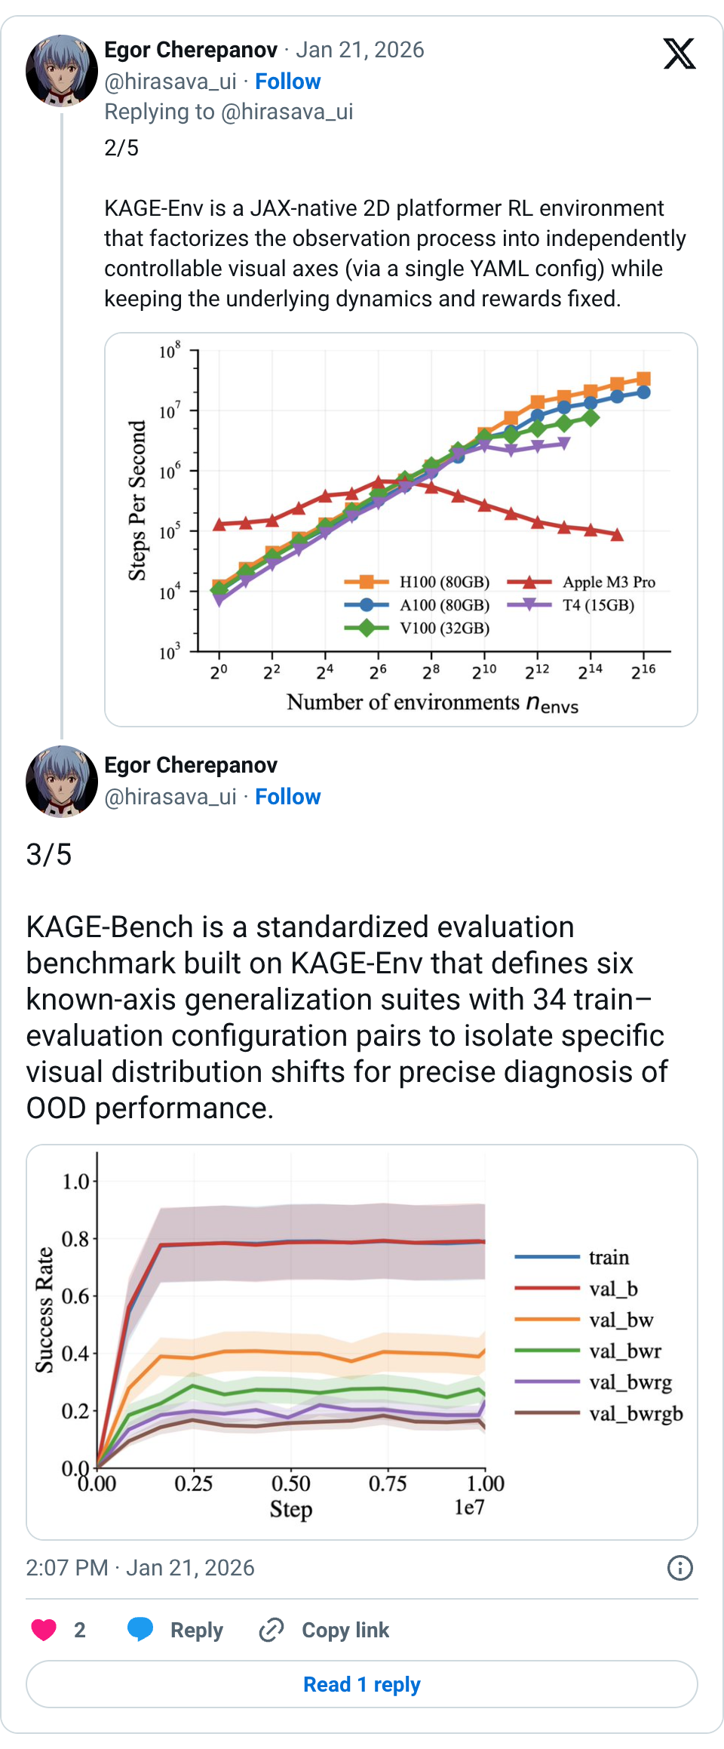Follow Egor from the first tweet header

pos(287,81)
